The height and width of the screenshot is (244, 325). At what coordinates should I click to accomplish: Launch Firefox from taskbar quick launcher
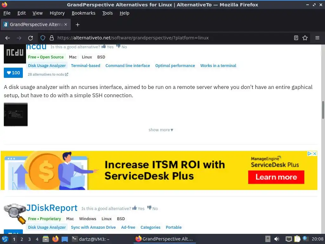coord(55,239)
